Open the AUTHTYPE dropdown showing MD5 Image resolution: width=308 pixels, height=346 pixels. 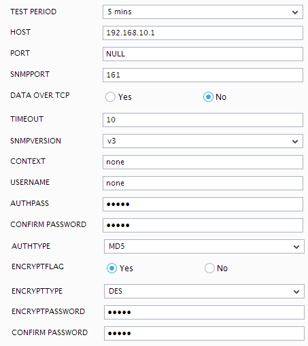point(204,246)
